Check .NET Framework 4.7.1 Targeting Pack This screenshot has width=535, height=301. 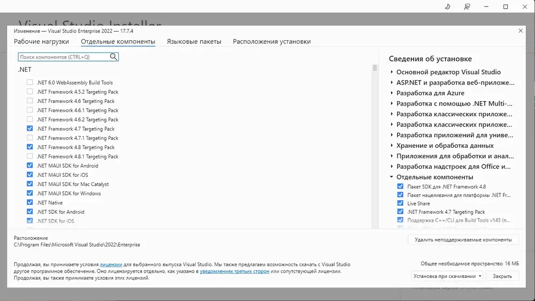click(x=29, y=138)
